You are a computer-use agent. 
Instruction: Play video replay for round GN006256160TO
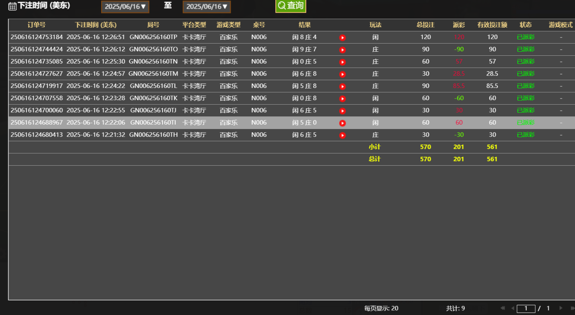tap(343, 50)
